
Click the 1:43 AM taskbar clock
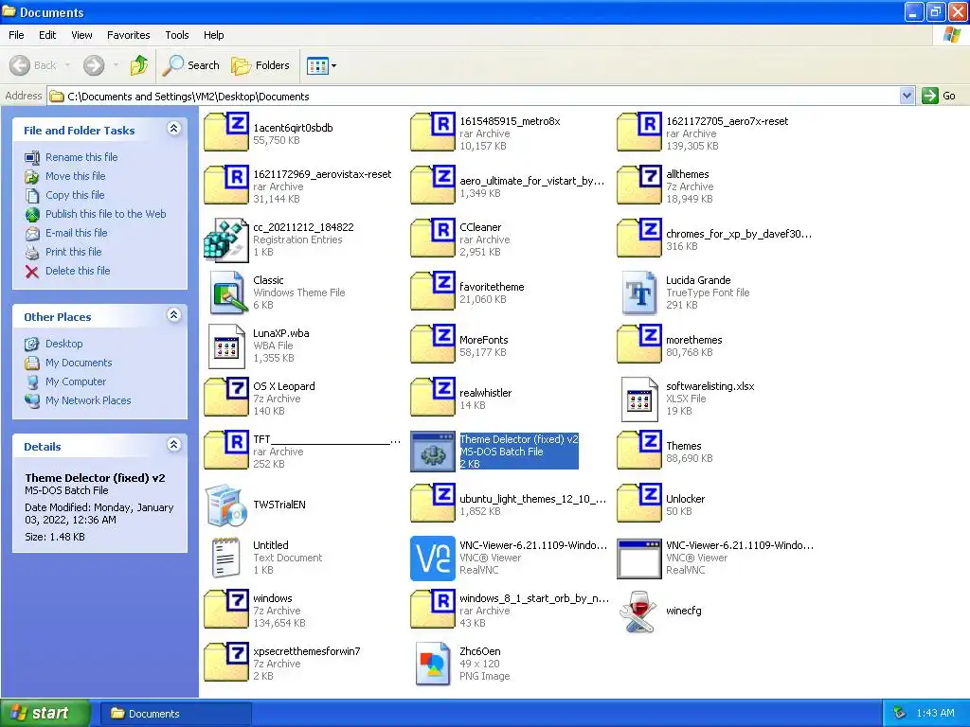pos(935,714)
